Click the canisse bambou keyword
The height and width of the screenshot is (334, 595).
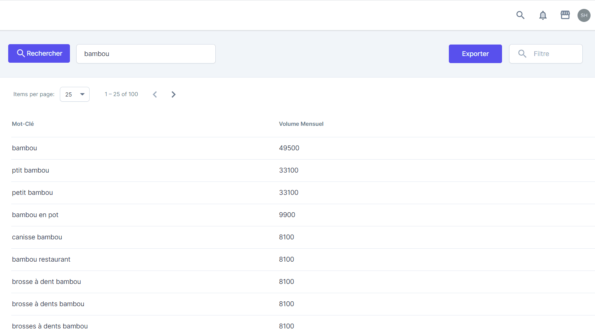coord(37,237)
